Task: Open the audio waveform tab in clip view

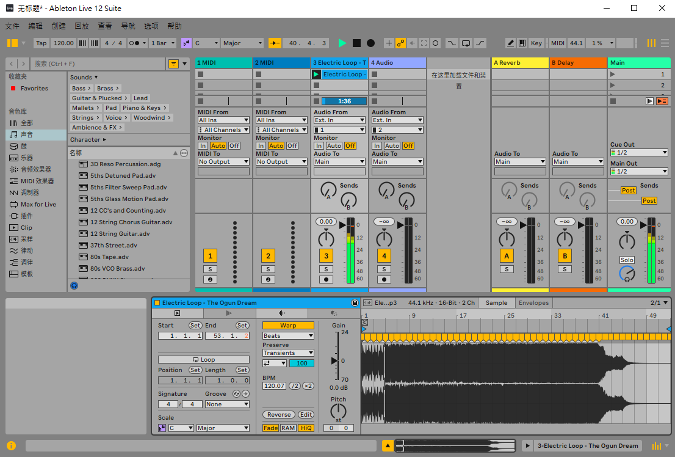Action: (281, 313)
